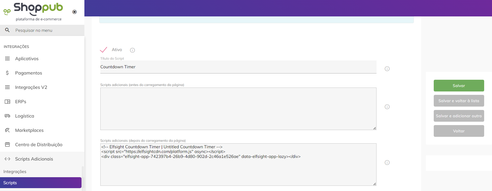
Task: Open Integrações submenu item
Action: 15,171
